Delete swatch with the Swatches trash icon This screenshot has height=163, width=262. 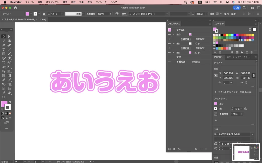tap(252, 52)
